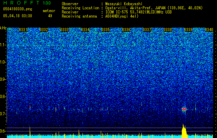Click the 1.0 kHz axis label
The height and width of the screenshot is (138, 217).
coord(3,62)
